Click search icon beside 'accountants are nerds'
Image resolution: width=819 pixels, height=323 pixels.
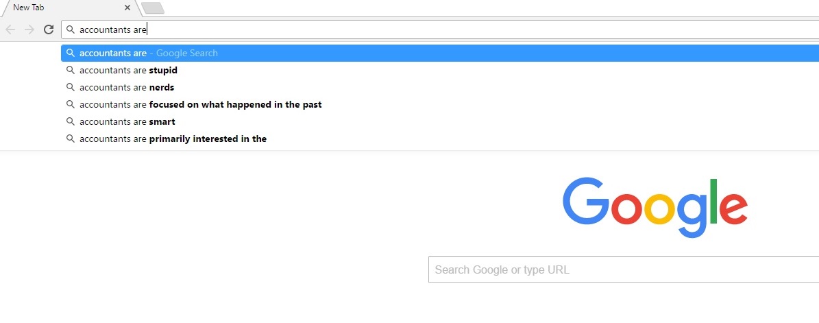coord(71,87)
